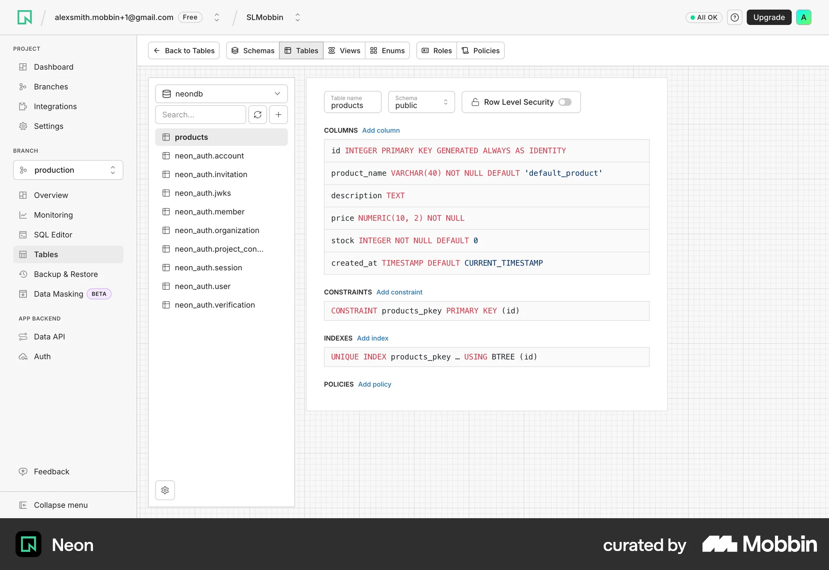Viewport: 829px width, 570px height.
Task: Click the Auth cloud icon
Action: (23, 357)
